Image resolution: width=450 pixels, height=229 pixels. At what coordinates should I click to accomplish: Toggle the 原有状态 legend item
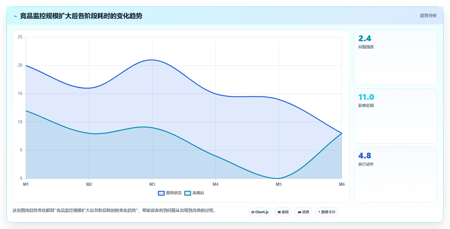170,193
